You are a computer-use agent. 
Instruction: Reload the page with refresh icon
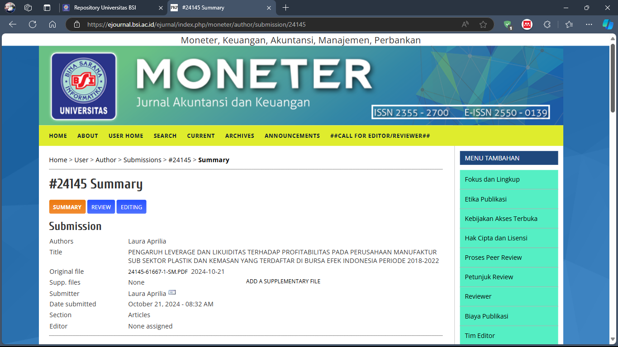click(33, 24)
